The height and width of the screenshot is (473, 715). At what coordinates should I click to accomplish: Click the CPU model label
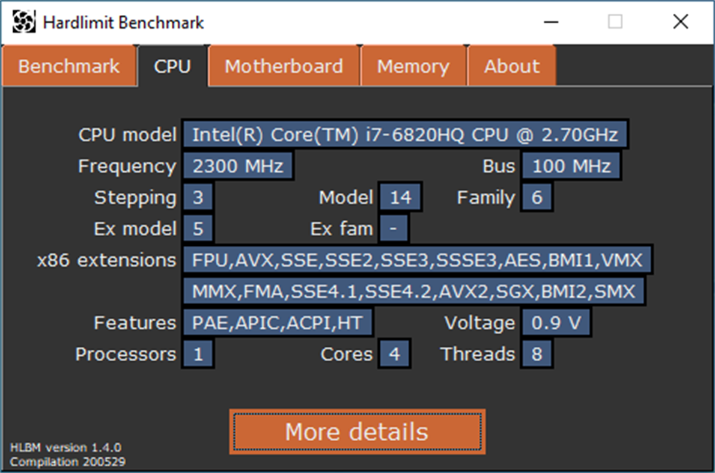click(127, 135)
